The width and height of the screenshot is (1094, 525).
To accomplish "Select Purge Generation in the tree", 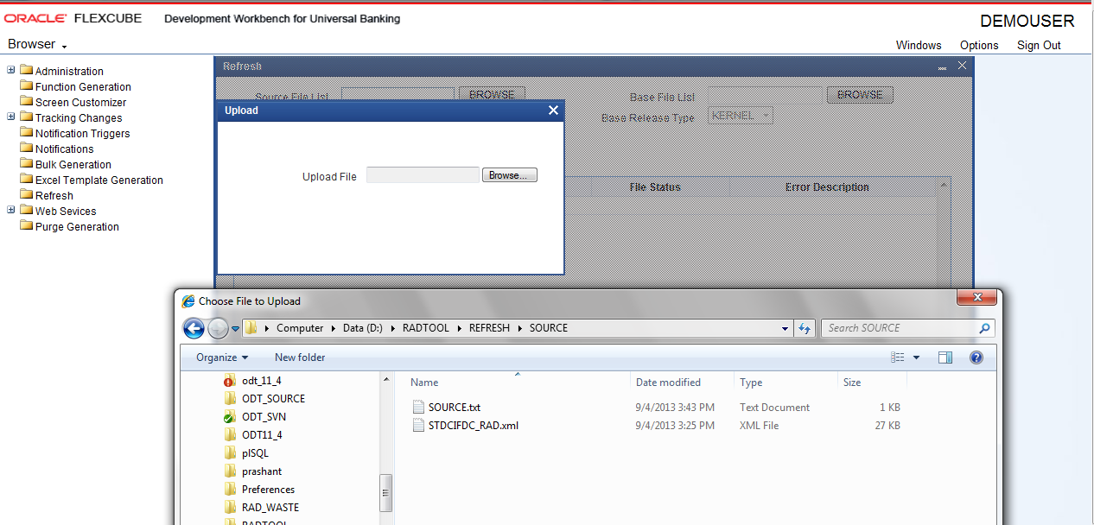I will (77, 227).
